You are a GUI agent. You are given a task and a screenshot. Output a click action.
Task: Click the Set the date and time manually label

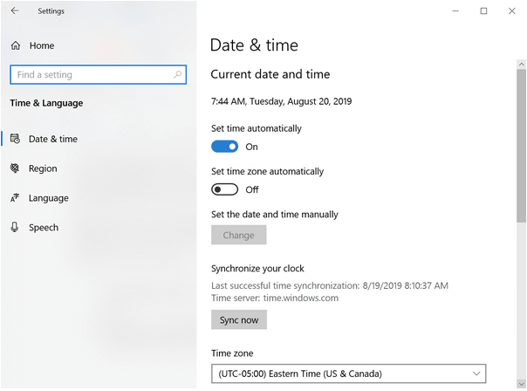pyautogui.click(x=275, y=215)
